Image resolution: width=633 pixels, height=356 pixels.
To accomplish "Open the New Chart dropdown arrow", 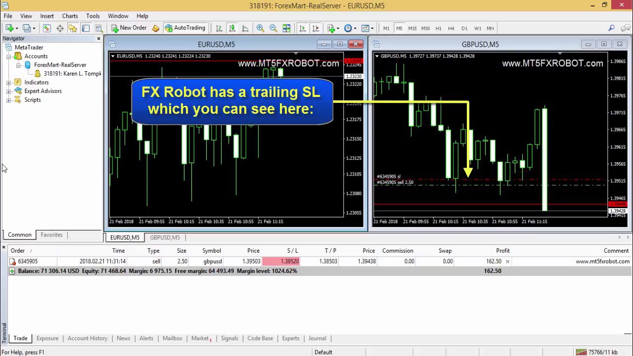I will tap(16, 28).
